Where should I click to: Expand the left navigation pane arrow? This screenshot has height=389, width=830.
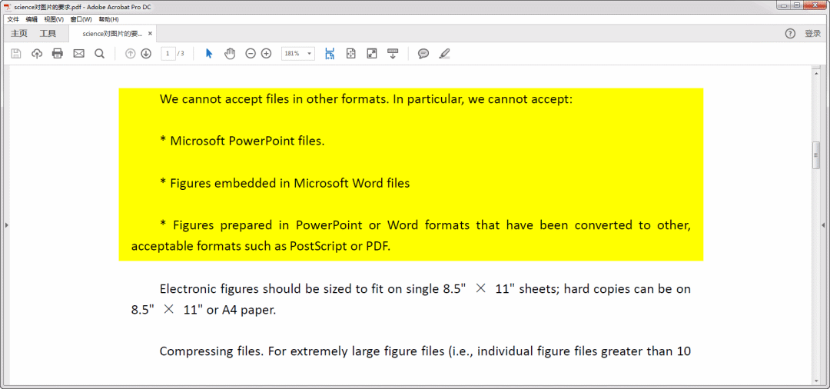pos(6,225)
